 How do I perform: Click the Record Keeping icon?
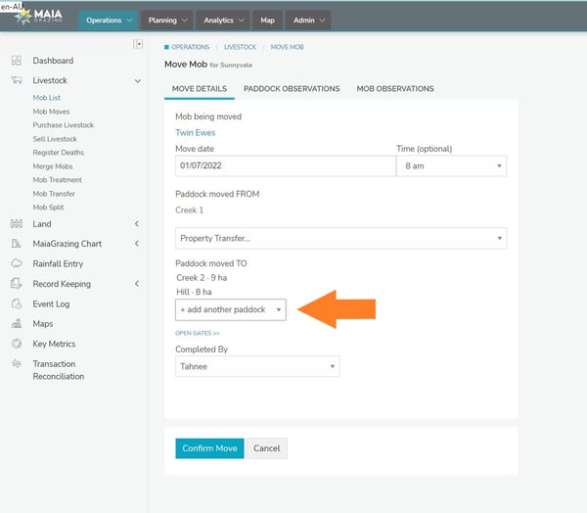pyautogui.click(x=17, y=284)
